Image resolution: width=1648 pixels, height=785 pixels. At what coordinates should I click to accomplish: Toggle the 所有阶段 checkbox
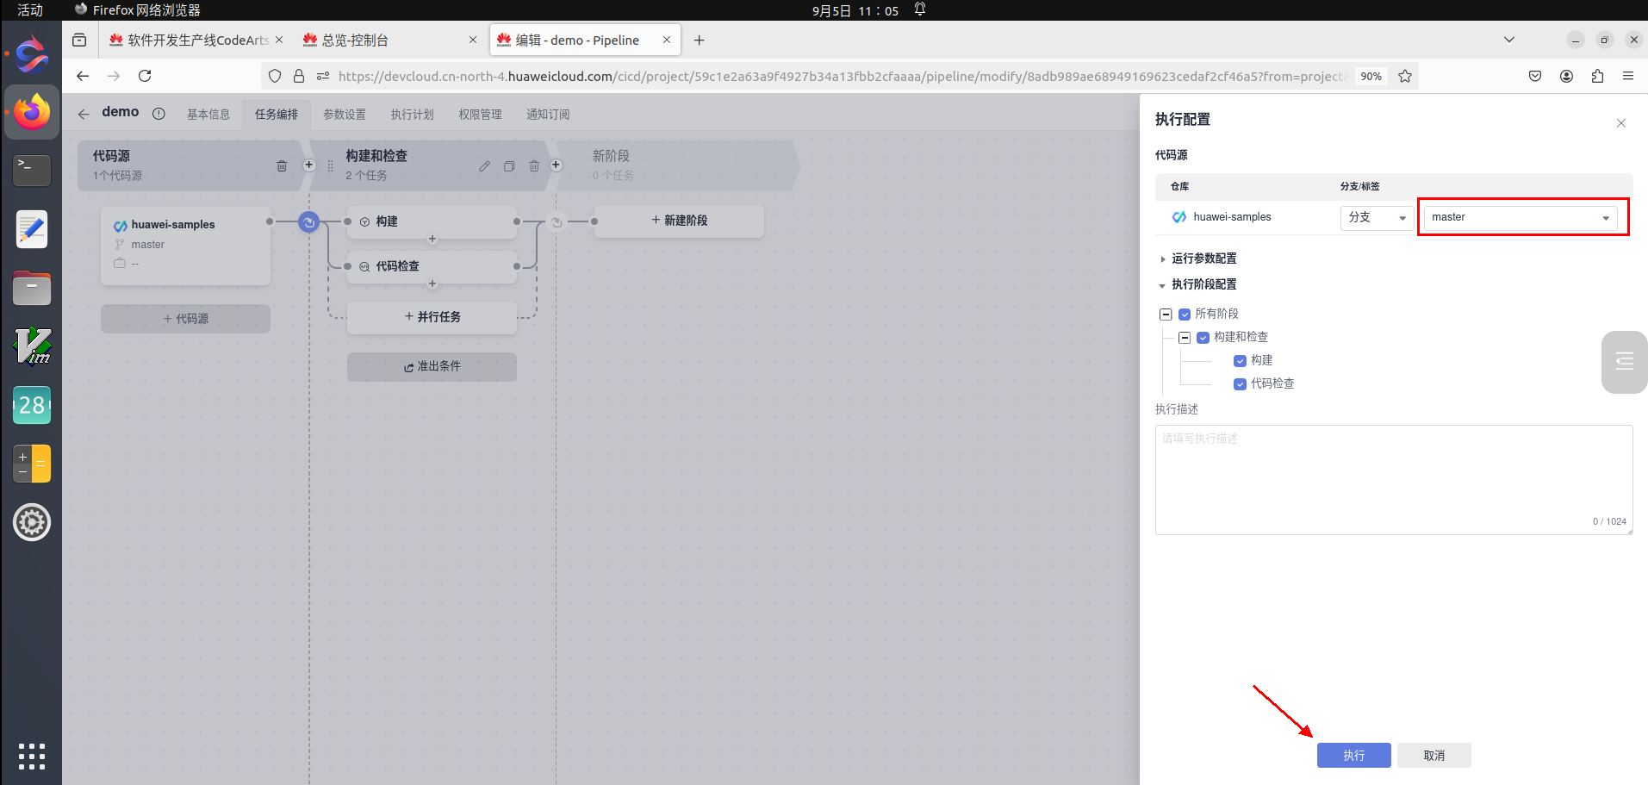click(1185, 315)
